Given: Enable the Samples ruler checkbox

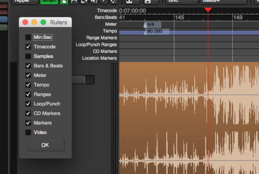Looking at the screenshot, I should [x=28, y=56].
